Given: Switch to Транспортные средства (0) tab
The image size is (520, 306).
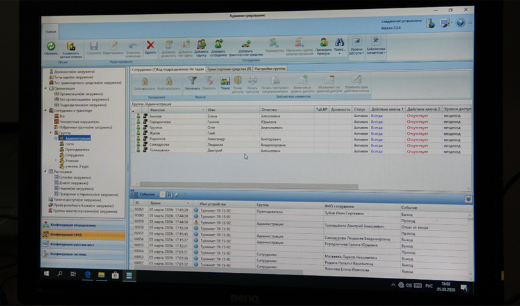Looking at the screenshot, I should (x=229, y=69).
